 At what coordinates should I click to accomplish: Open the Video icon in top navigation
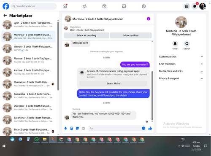(104, 6)
